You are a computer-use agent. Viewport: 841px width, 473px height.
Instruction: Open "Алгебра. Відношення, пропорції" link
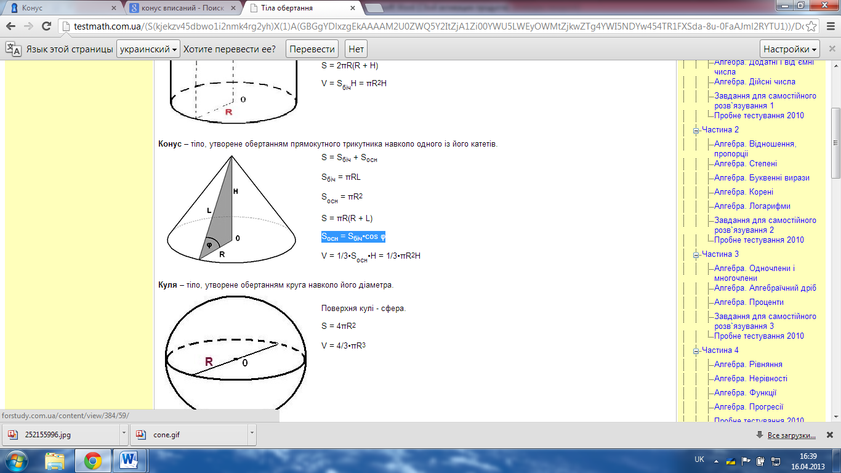tap(755, 148)
